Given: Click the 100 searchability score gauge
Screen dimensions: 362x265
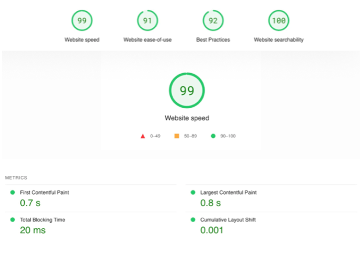Looking at the screenshot, I should click(x=278, y=21).
